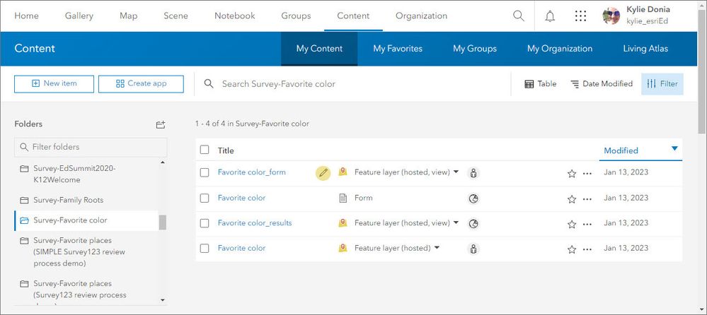Tick the checkbox for Favorite color_form
This screenshot has height=315, width=707.
pos(205,172)
